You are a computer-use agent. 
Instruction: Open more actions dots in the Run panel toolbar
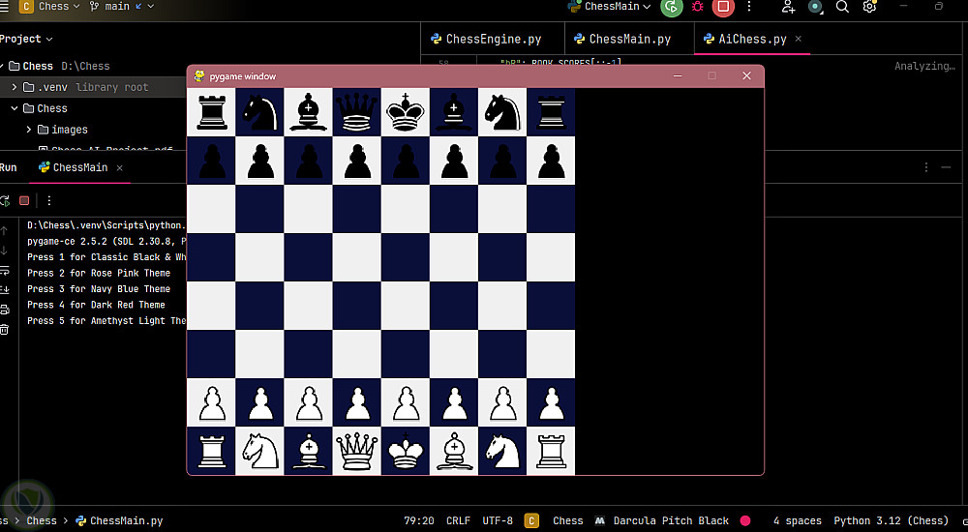[48, 200]
